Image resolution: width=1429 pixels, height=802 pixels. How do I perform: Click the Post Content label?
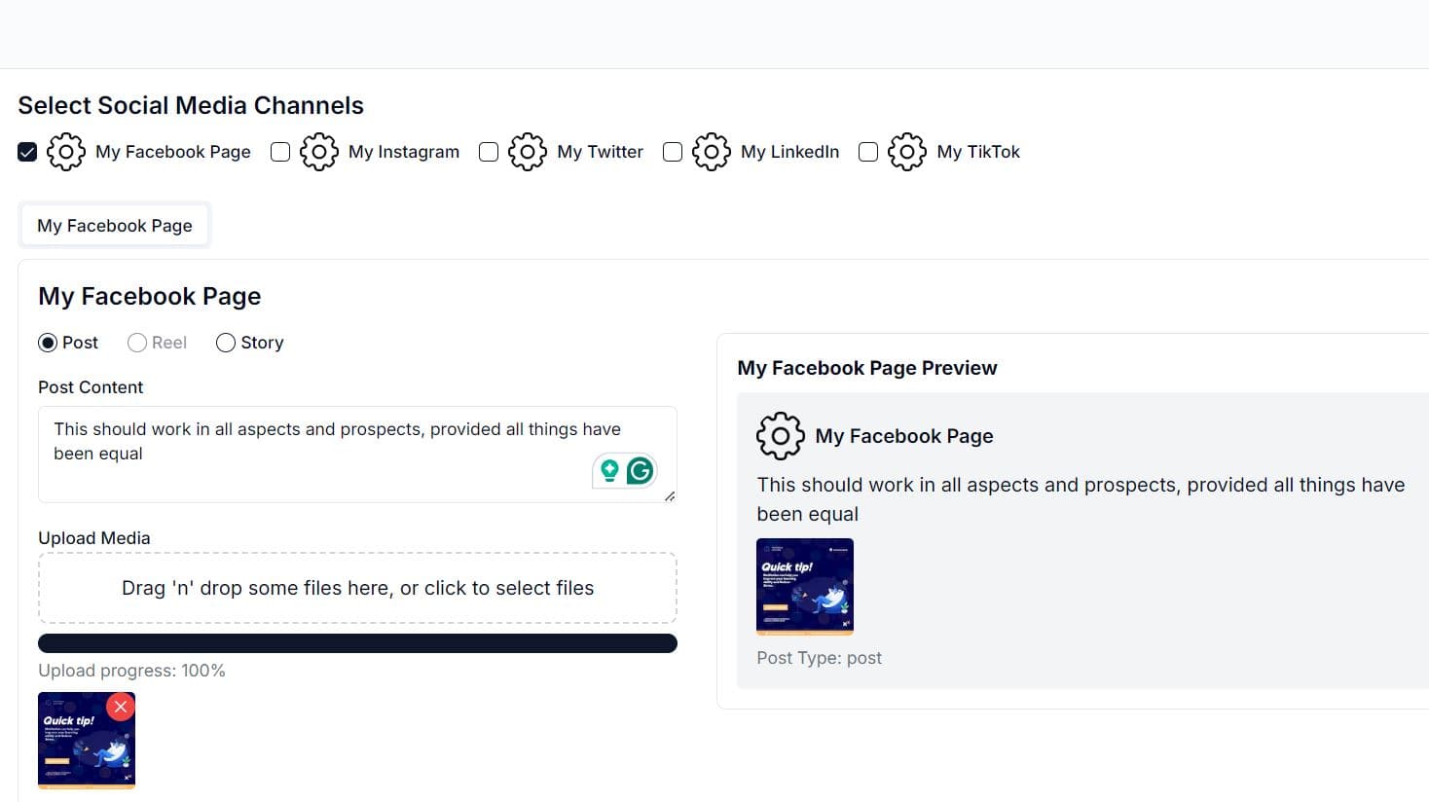pyautogui.click(x=91, y=387)
